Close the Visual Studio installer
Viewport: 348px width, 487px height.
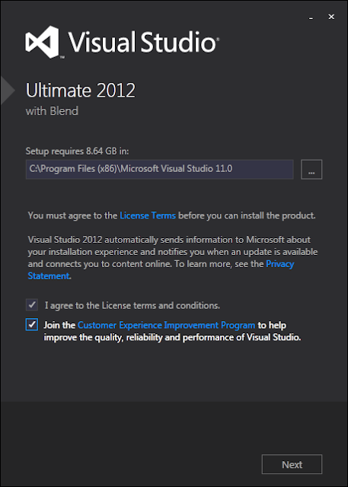(331, 17)
